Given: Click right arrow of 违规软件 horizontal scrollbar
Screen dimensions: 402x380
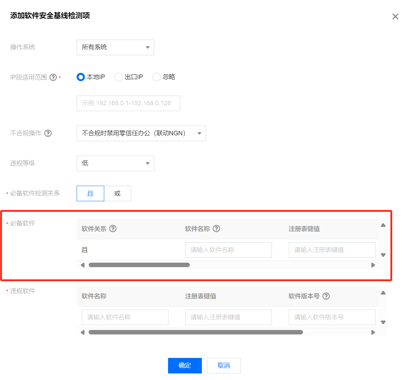Looking at the screenshot, I should click(373, 332).
